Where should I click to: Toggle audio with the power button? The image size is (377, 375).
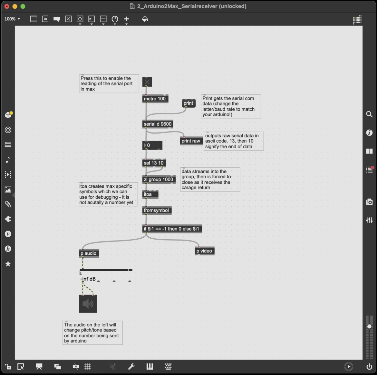tap(369, 367)
